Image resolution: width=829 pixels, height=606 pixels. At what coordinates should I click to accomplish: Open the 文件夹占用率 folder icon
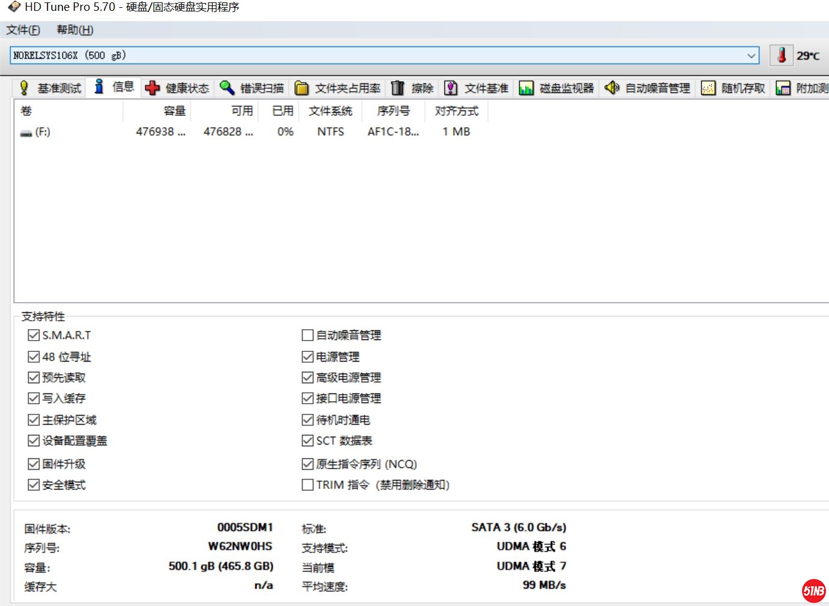(x=302, y=88)
